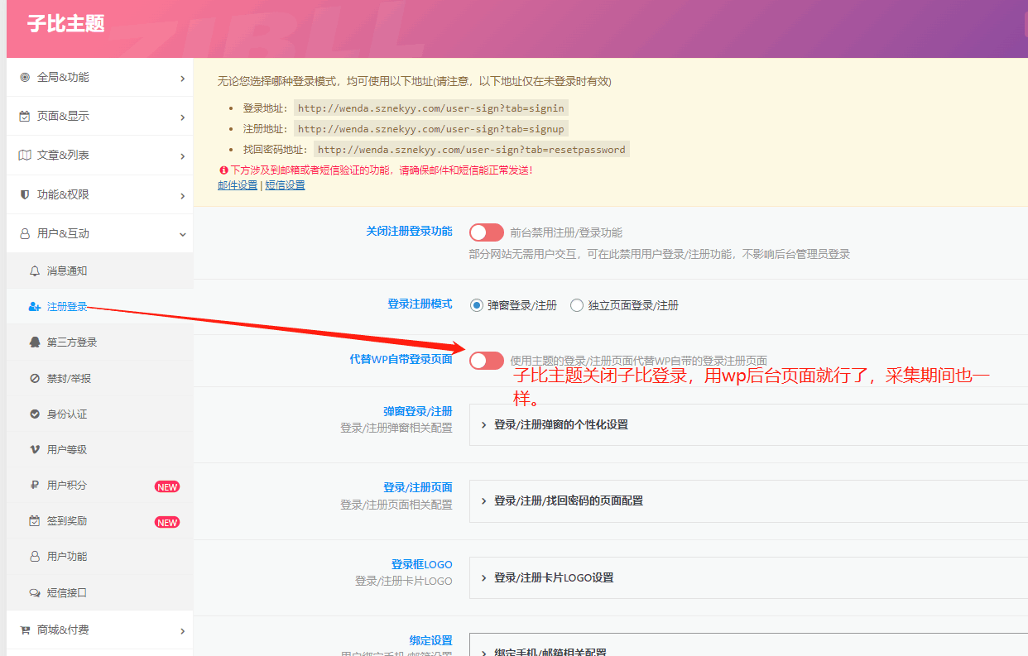Click the 绑定设置 setting label
The height and width of the screenshot is (656, 1028).
click(431, 640)
